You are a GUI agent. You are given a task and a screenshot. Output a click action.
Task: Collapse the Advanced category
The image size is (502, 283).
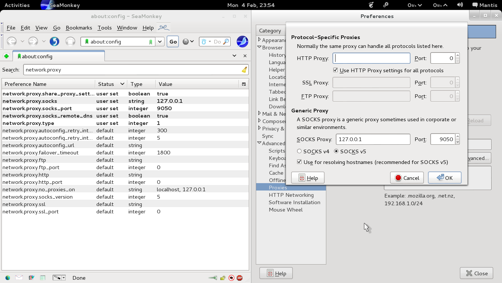click(x=259, y=143)
